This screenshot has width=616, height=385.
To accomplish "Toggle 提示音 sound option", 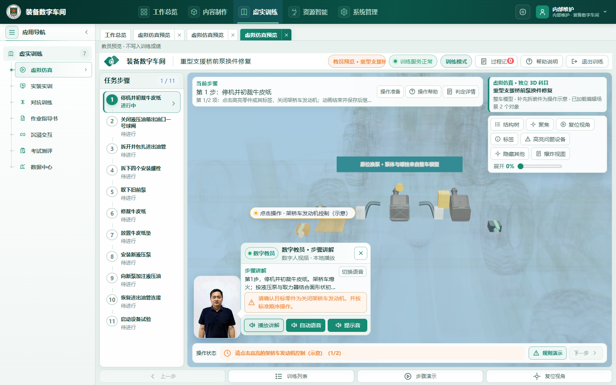I will coord(347,325).
